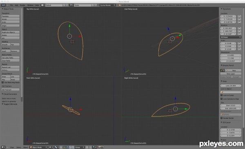The image size is (245, 149).
Task: Click the pivot point selector icon
Action: pos(56,147)
